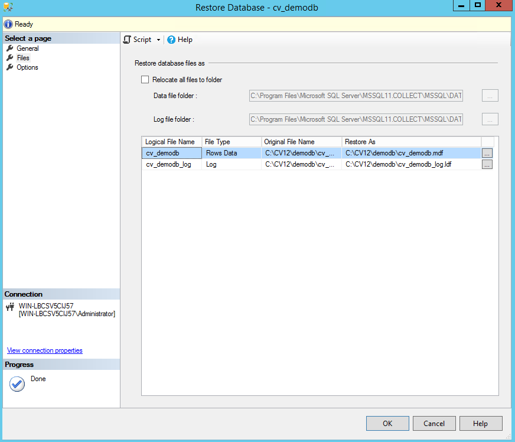Click the cv_demodb.mdf Restore As cell
Image resolution: width=515 pixels, height=442 pixels.
click(412, 153)
